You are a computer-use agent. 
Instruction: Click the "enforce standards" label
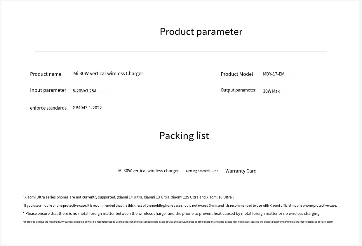pyautogui.click(x=48, y=108)
